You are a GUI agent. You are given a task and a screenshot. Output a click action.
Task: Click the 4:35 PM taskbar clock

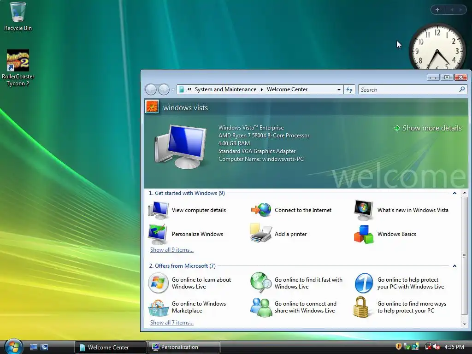(x=454, y=347)
